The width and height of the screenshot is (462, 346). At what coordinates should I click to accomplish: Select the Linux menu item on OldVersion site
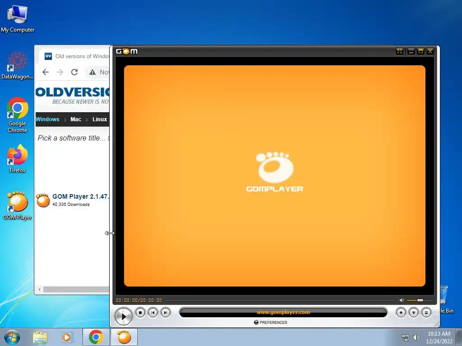click(100, 119)
